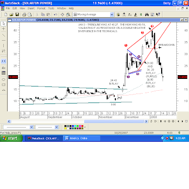Viewport: 189px width, 189px height.
Task: Click the context Help arrow icon
Action: pos(158,15)
